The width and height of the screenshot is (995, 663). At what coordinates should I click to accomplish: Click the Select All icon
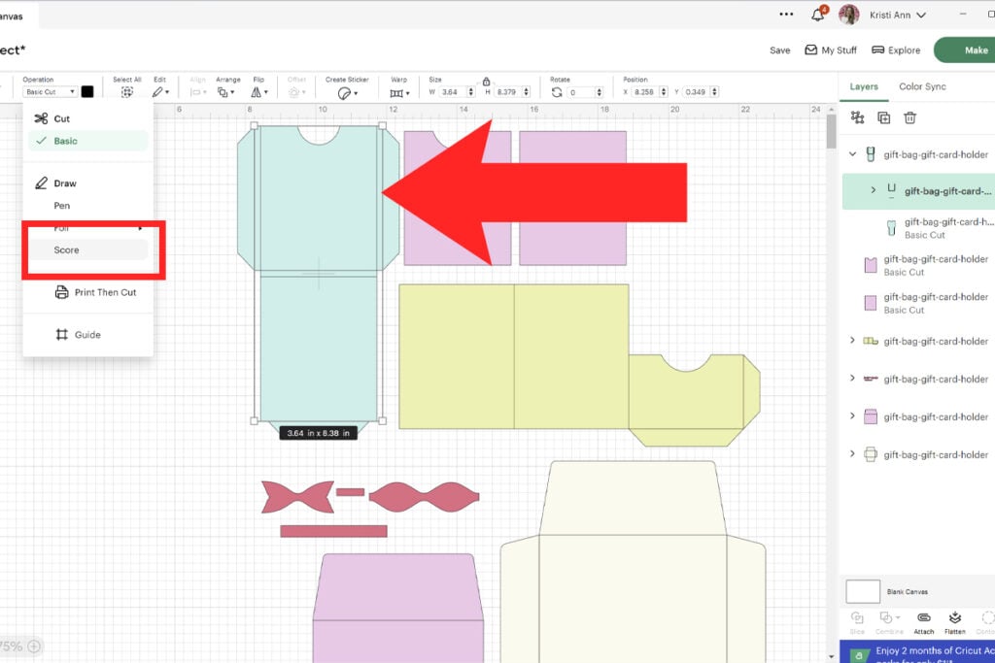point(127,91)
